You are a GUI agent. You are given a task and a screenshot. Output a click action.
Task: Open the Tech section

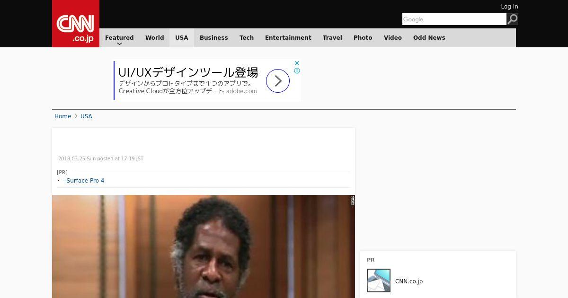(x=247, y=38)
